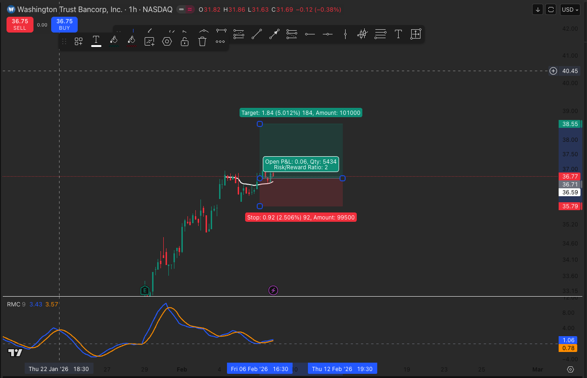The width and height of the screenshot is (587, 378).
Task: Click RMC value 3.43
Action: point(36,304)
